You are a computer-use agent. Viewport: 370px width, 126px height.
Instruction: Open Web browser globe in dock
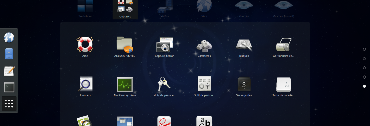tap(9, 37)
